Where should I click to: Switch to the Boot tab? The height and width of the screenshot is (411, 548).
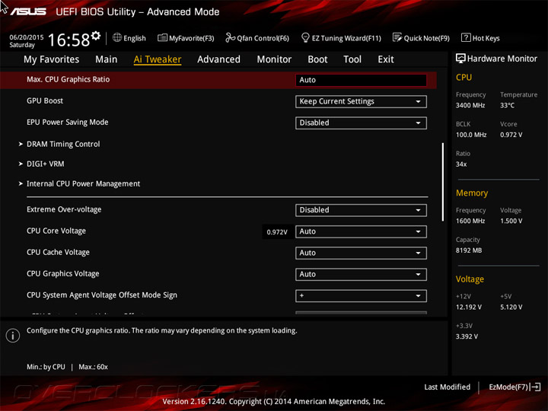tap(317, 59)
